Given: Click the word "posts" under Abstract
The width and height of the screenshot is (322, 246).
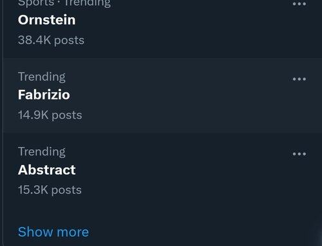Looking at the screenshot, I should 66,190.
